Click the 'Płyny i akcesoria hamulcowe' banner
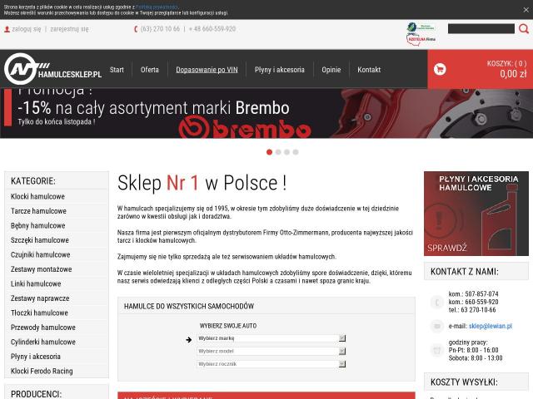Screen dimensions: 533x399 click(x=476, y=214)
